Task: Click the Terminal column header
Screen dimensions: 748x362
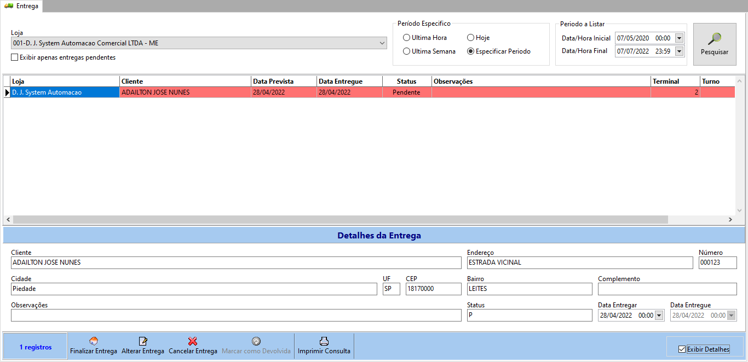Action: click(675, 81)
